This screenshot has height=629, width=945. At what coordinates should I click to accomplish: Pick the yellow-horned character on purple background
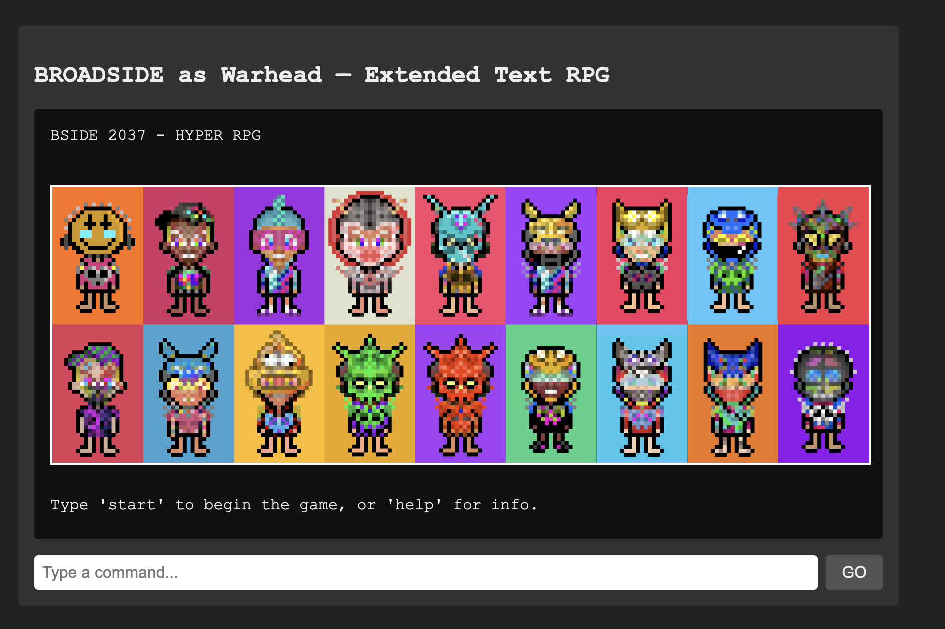pyautogui.click(x=551, y=256)
